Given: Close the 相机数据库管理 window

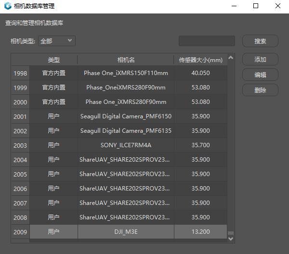Looking at the screenshot, I should click(x=278, y=6).
